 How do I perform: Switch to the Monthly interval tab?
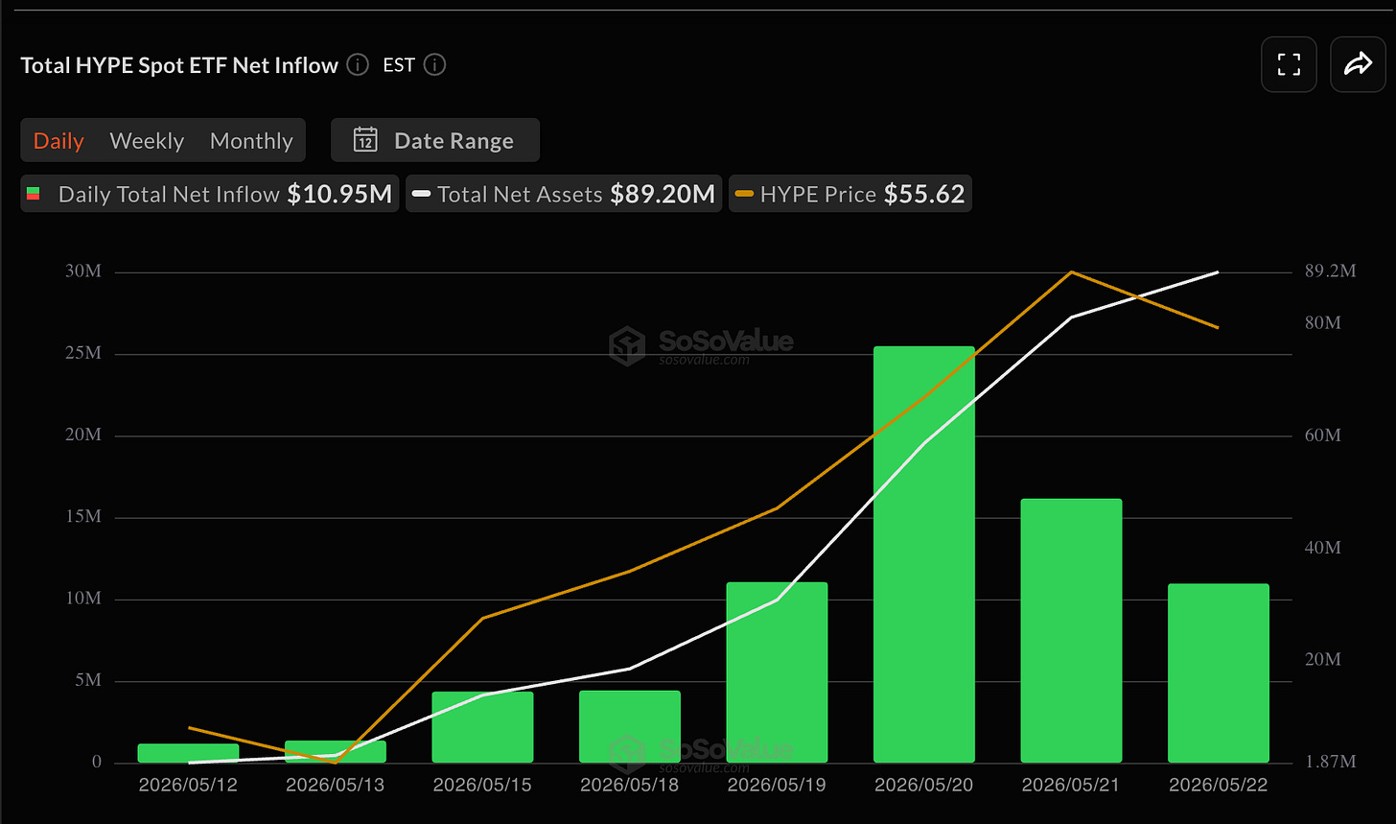coord(251,140)
